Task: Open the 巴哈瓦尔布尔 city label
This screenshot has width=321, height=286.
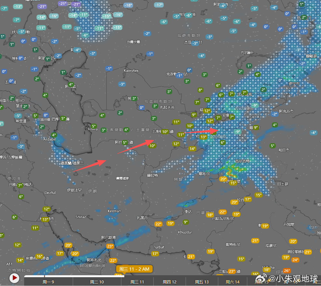Action: (x=223, y=218)
